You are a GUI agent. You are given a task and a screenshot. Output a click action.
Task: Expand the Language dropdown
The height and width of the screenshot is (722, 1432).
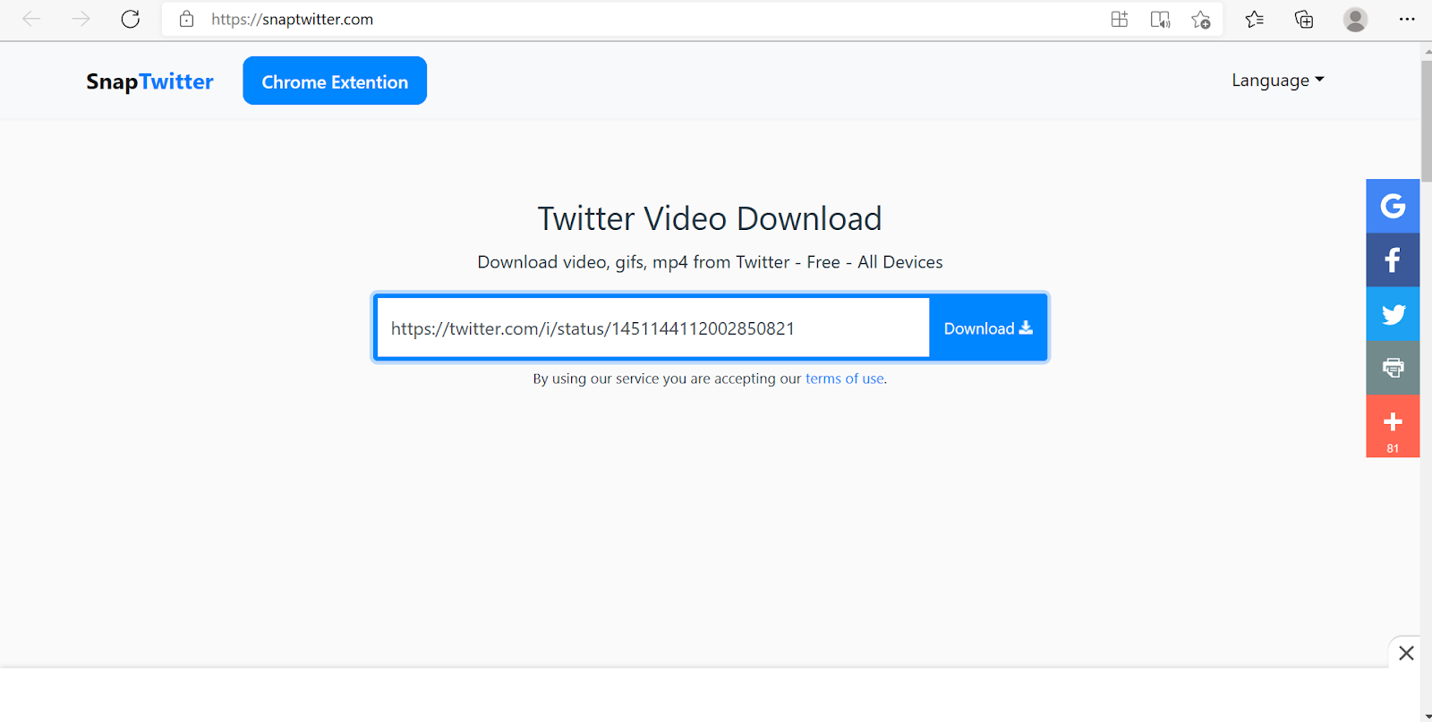(1277, 81)
